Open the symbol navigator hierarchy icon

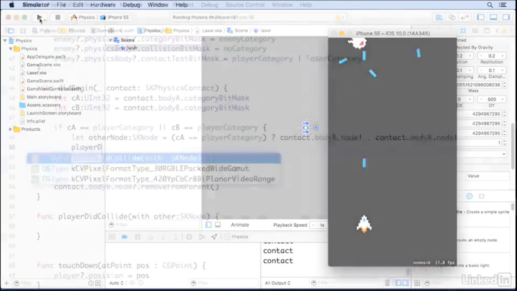tap(23, 31)
